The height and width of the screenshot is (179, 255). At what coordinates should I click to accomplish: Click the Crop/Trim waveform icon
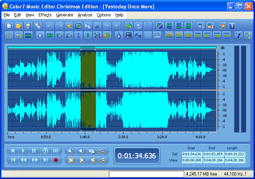[x=78, y=26]
